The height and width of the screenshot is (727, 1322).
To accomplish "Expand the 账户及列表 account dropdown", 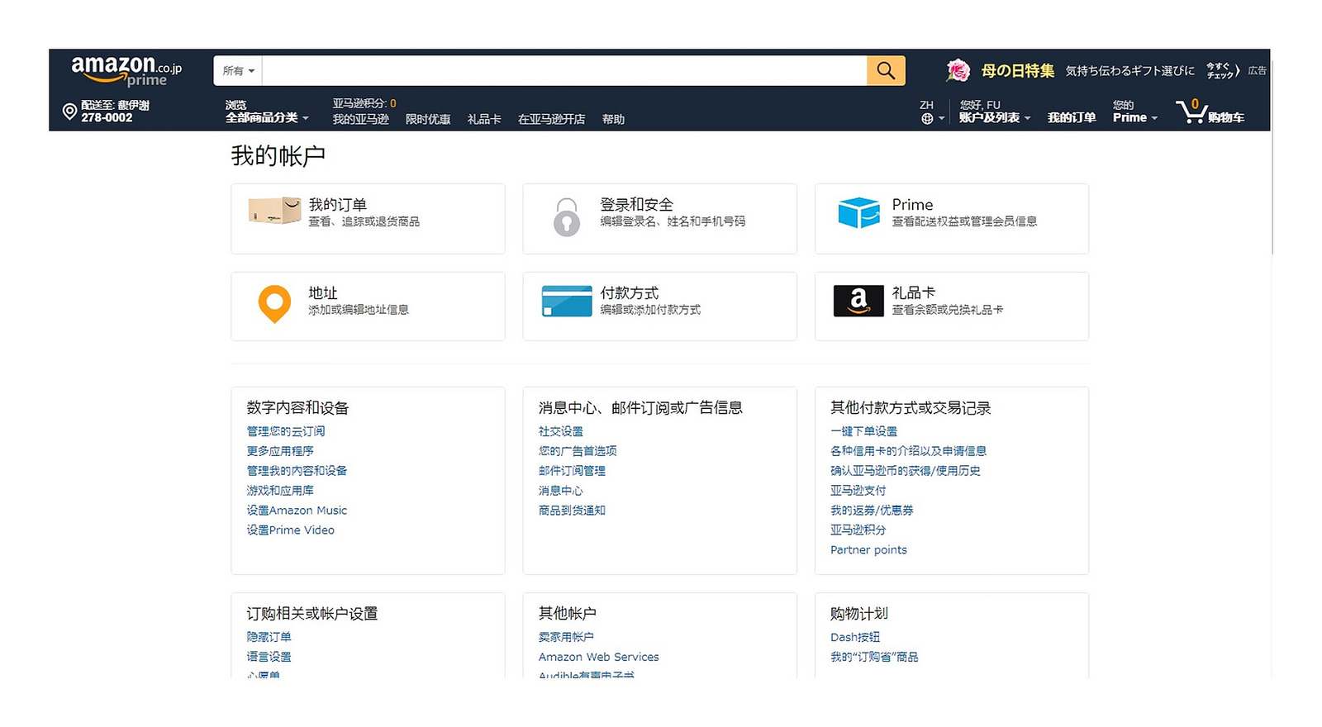I will [994, 118].
